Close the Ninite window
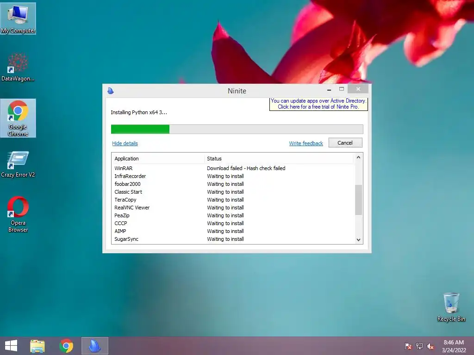 [x=358, y=89]
